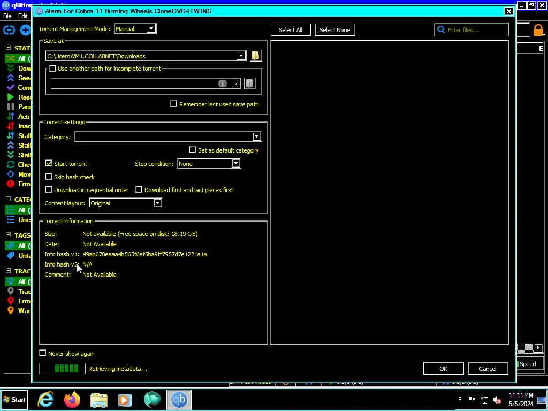The height and width of the screenshot is (411, 548).
Task: Select Active filter in sidebar
Action: (x=19, y=116)
